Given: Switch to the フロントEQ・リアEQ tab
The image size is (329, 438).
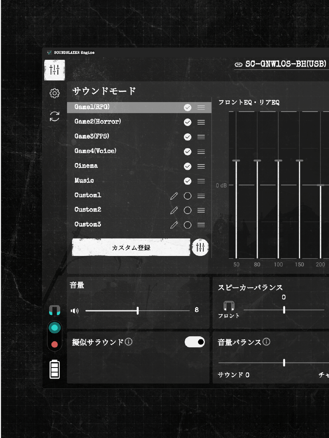Looking at the screenshot, I should tap(249, 102).
